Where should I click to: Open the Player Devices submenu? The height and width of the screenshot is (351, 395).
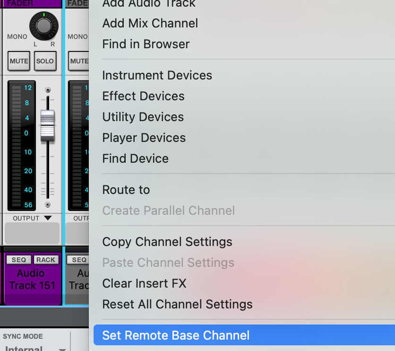[144, 138]
